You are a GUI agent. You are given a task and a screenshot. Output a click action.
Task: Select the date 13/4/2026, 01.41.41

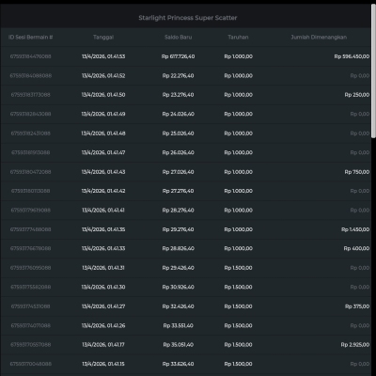103,211
